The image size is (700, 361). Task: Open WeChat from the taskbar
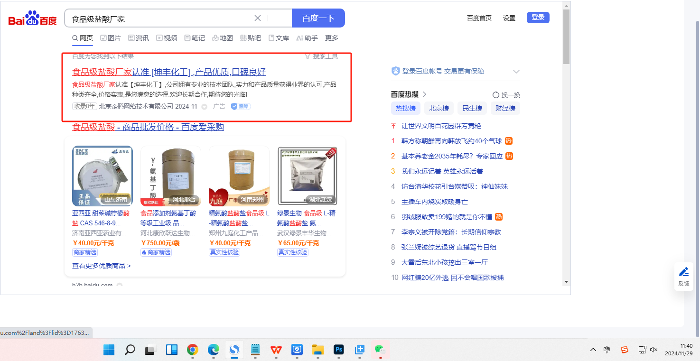380,350
